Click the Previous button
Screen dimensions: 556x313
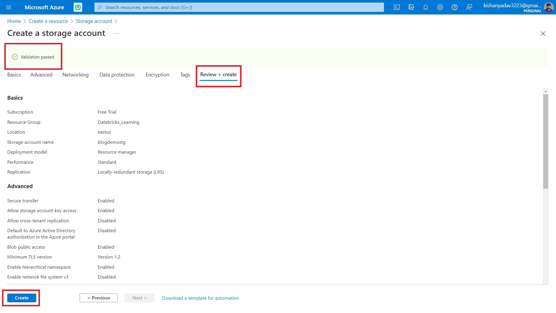coord(98,298)
